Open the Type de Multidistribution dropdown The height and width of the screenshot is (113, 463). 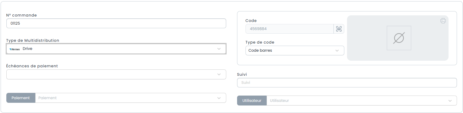point(116,49)
